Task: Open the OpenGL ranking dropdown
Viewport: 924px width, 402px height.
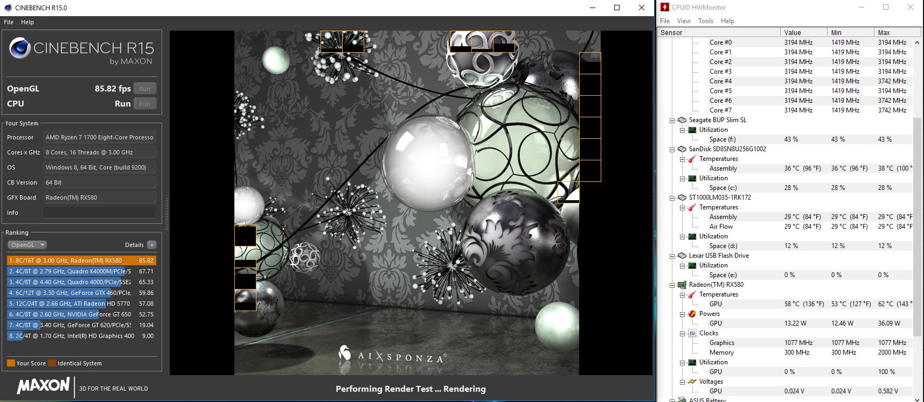Action: click(27, 245)
